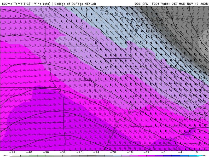The height and width of the screenshot is (157, 209).
Task: Click the -8 colorbar tick label
Action: pos(163,152)
